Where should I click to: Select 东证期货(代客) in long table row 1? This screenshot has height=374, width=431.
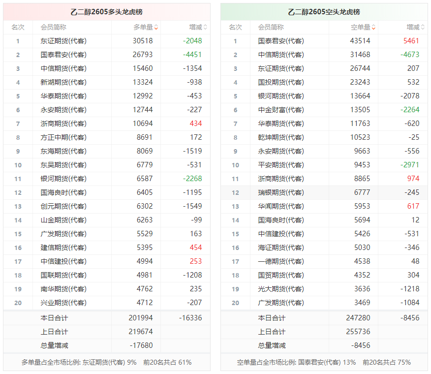point(63,41)
